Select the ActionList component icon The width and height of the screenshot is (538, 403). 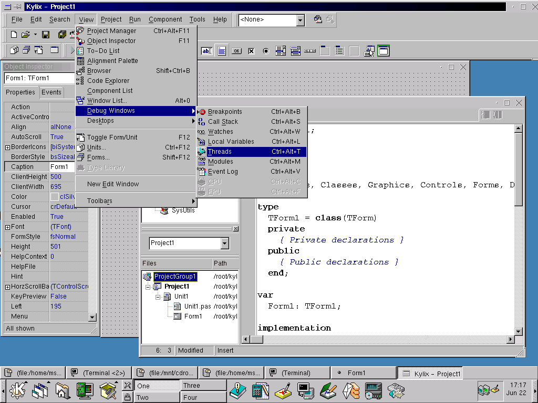point(369,51)
